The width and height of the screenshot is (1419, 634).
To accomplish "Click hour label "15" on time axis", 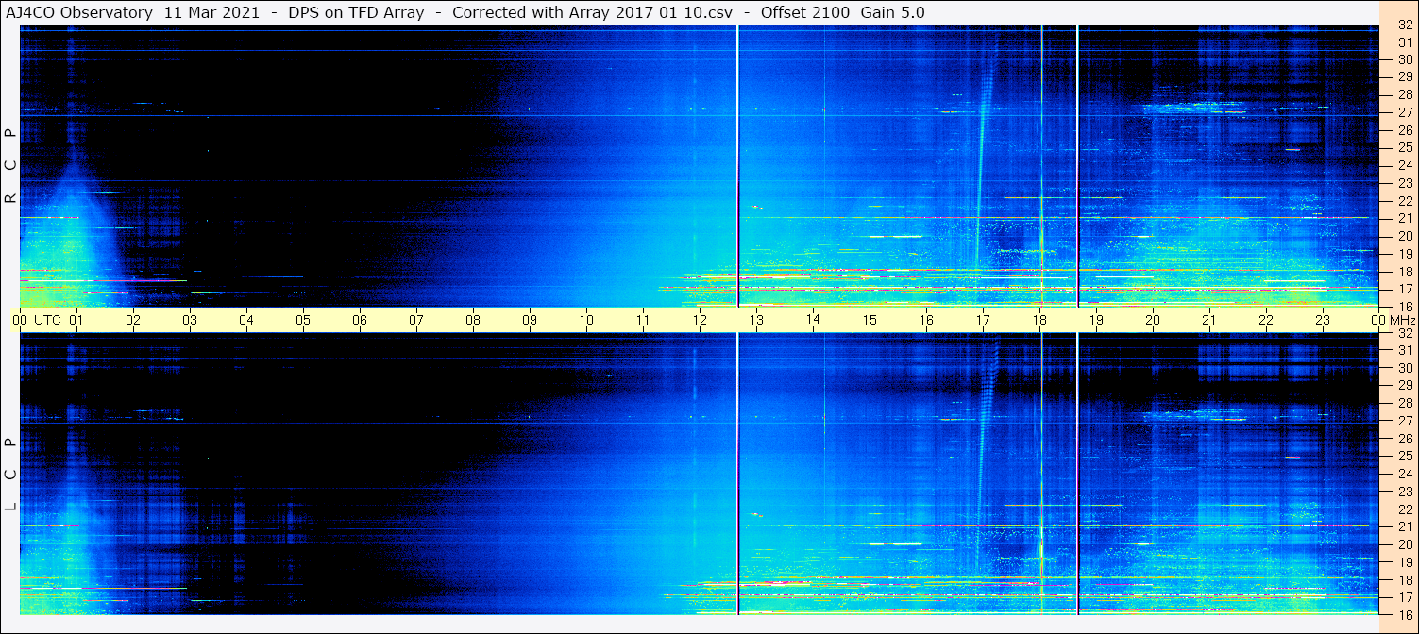I will (x=870, y=320).
